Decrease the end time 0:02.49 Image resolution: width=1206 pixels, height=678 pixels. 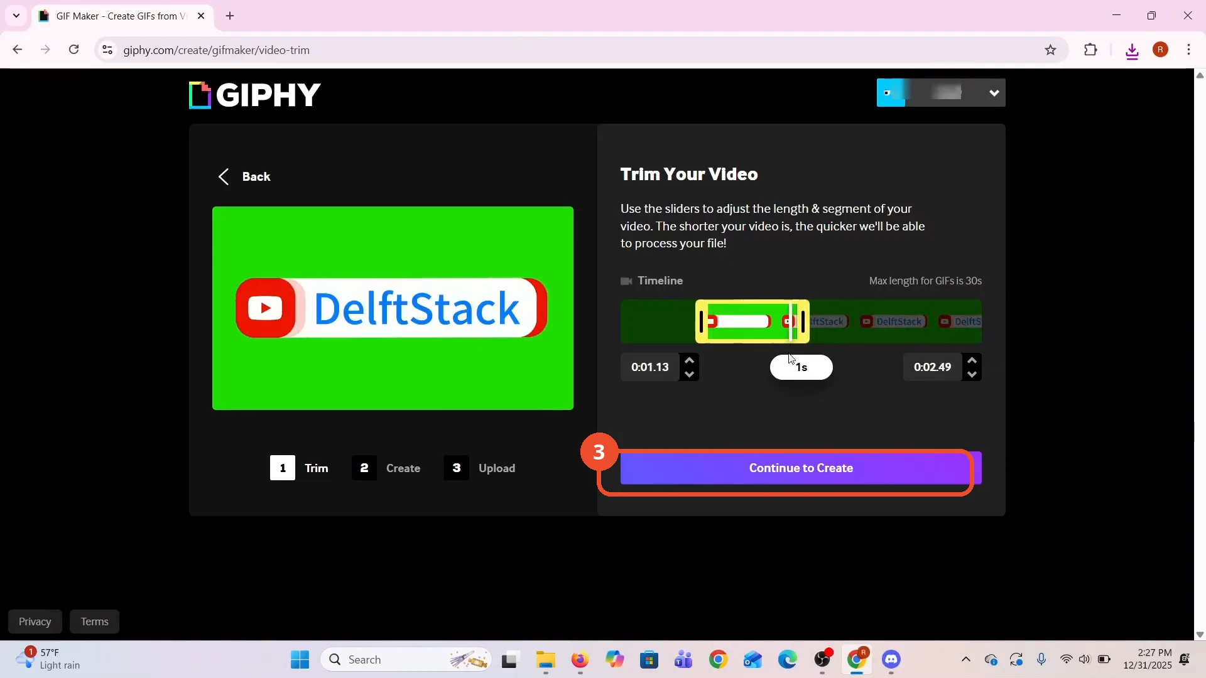[x=972, y=374]
